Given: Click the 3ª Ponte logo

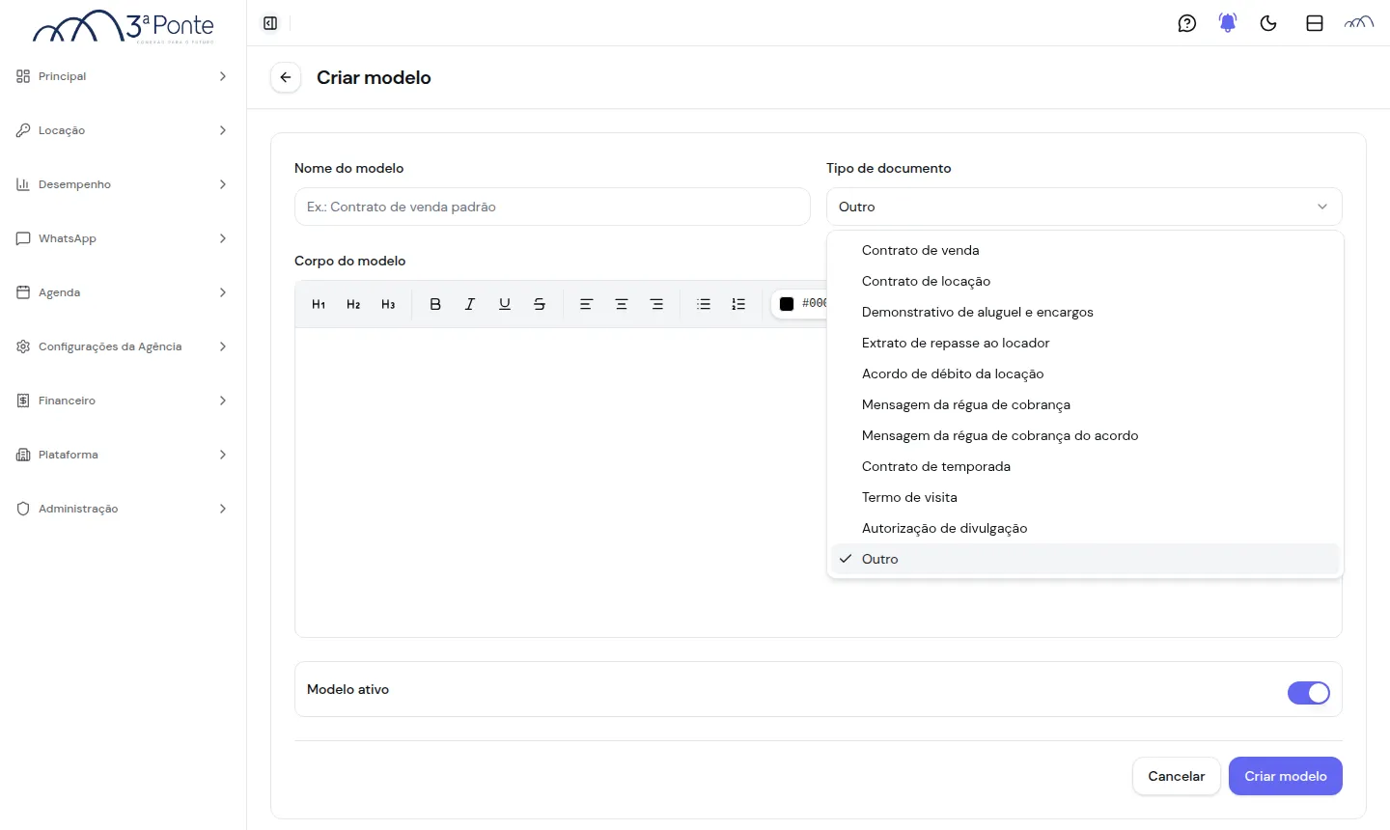Looking at the screenshot, I should [x=124, y=27].
